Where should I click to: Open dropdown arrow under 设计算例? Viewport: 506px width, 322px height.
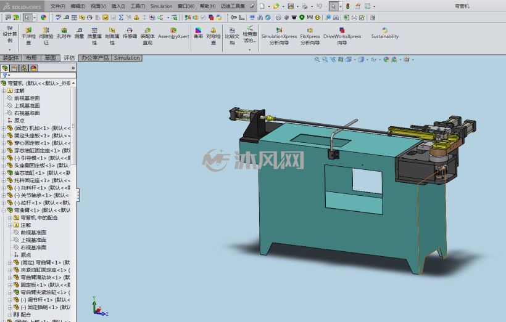click(10, 50)
